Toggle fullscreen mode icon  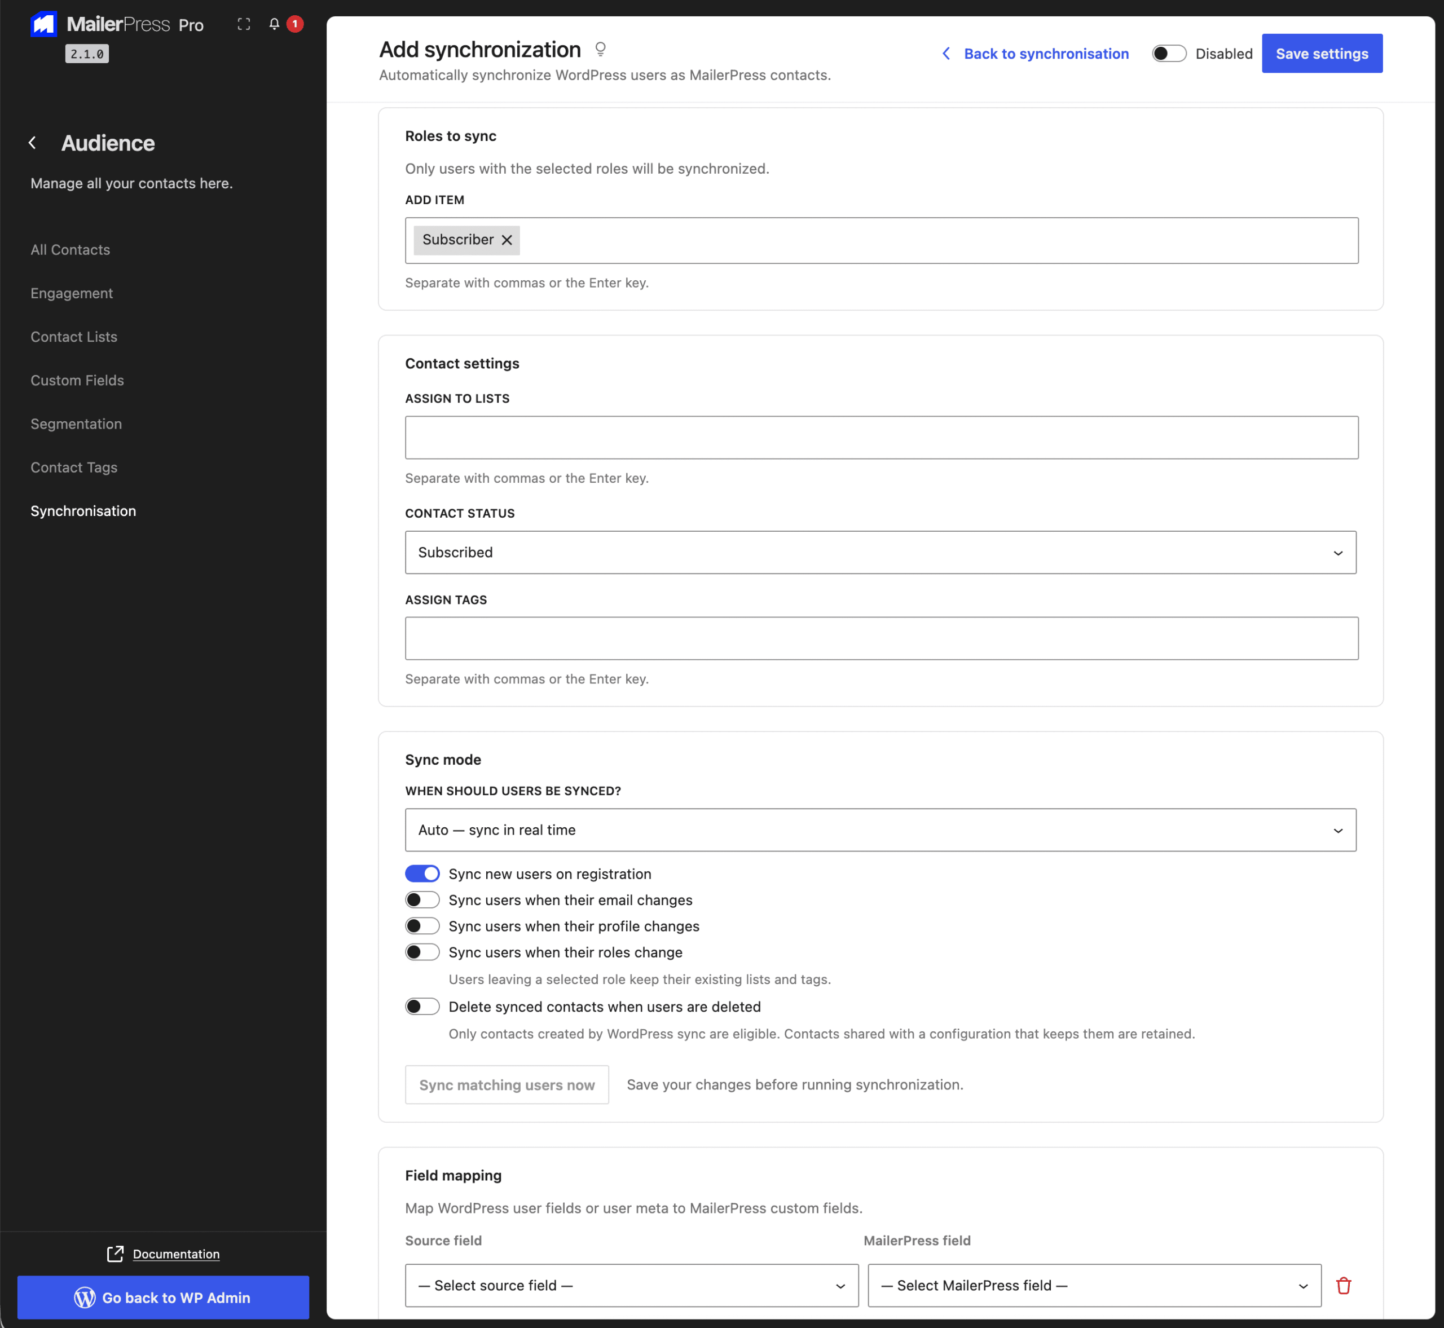click(244, 24)
